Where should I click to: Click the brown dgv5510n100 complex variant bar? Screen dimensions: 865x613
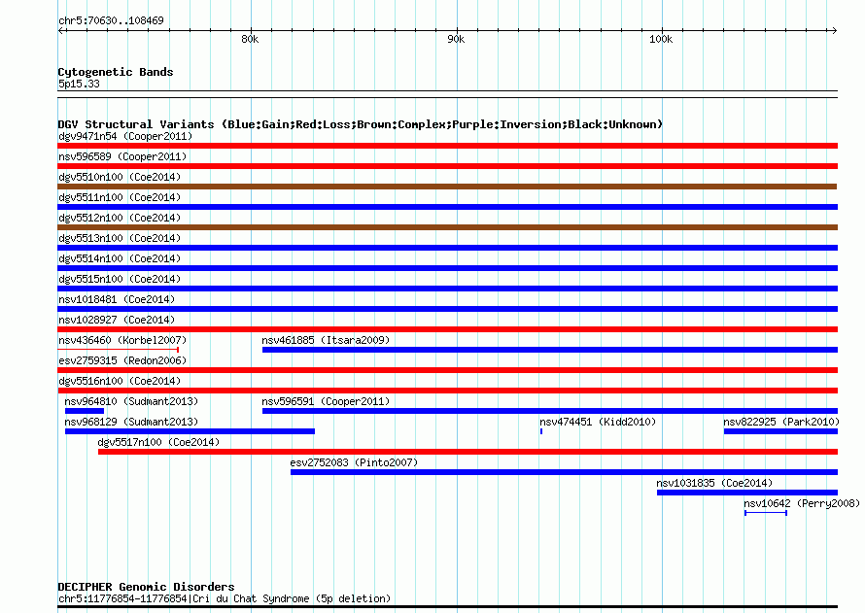tap(447, 187)
